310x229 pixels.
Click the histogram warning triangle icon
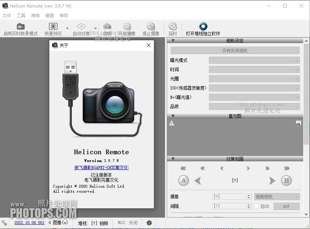pos(171,123)
